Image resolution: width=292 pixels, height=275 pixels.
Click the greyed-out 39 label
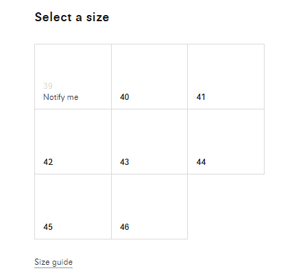(48, 86)
